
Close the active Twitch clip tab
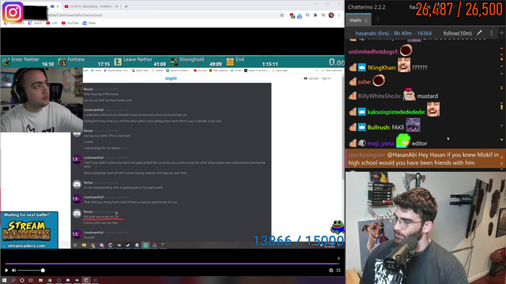pyautogui.click(x=58, y=6)
